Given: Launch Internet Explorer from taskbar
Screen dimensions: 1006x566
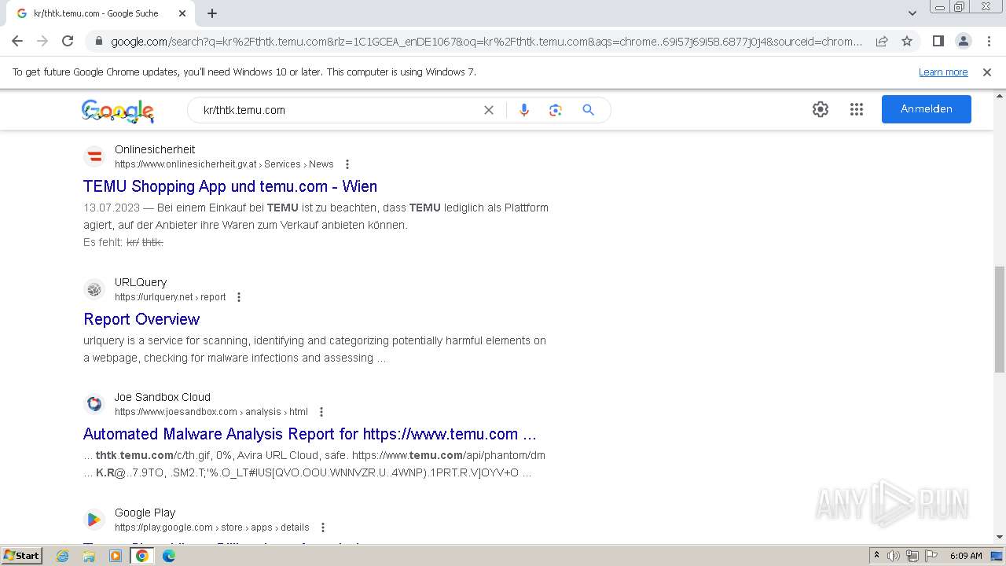Looking at the screenshot, I should pos(63,556).
